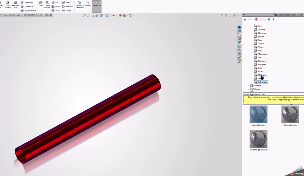Select plain galvanized appearance thumbnail
The image size is (304, 176).
258,114
